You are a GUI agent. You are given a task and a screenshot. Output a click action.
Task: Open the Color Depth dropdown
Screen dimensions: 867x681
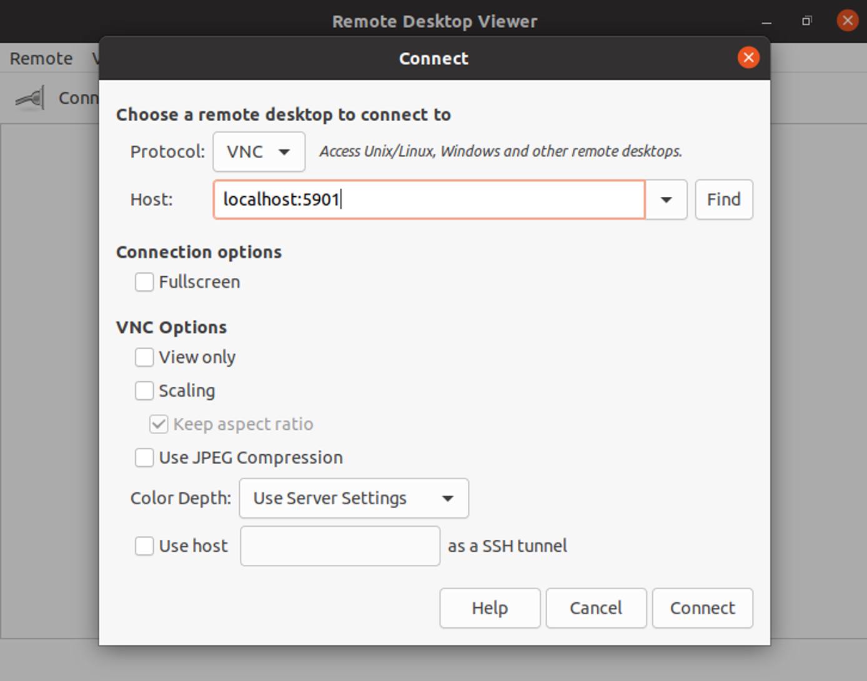pyautogui.click(x=353, y=498)
